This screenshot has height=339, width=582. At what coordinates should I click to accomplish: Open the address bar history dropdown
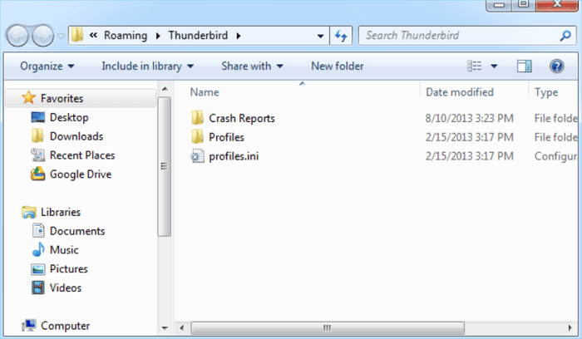click(320, 36)
